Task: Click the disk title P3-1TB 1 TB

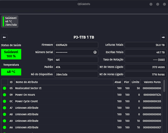Action: tap(84, 37)
